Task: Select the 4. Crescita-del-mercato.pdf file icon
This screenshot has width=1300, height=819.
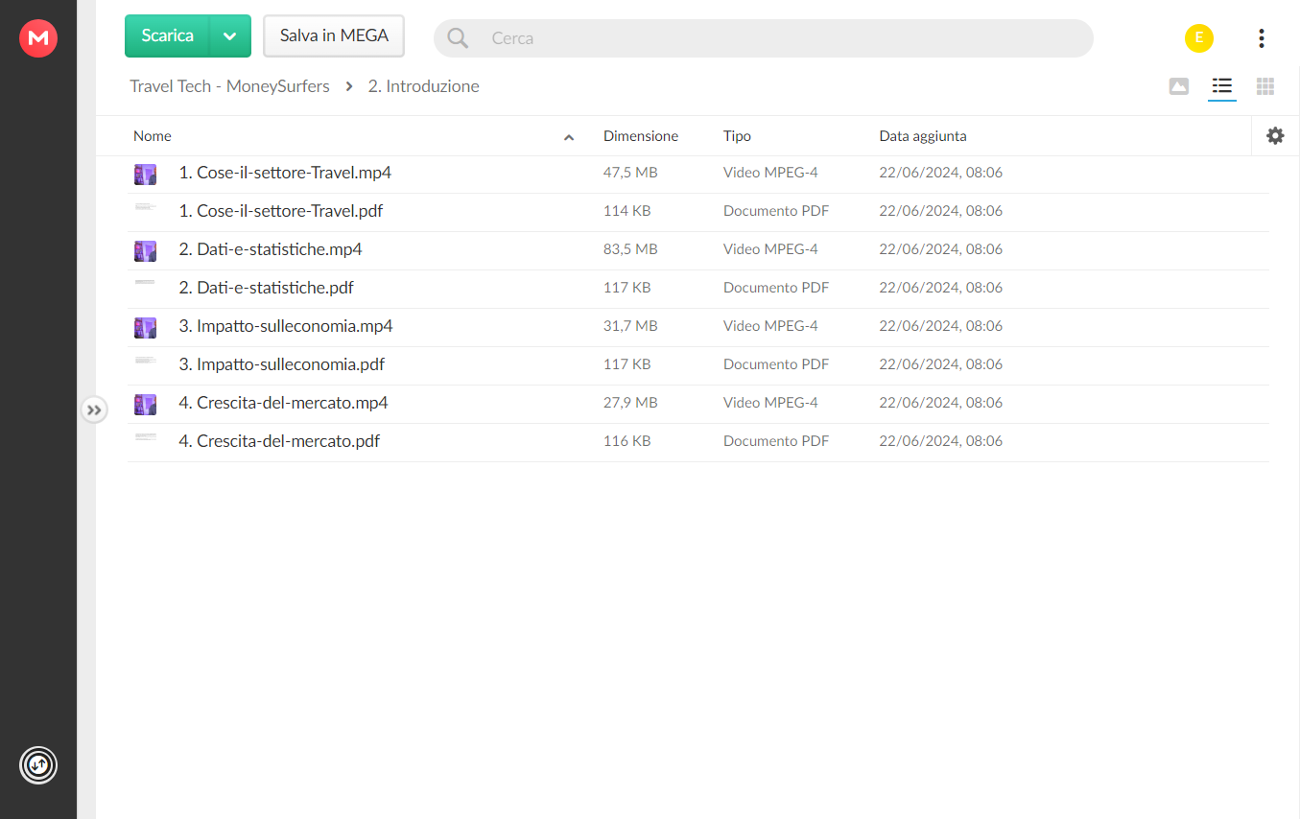Action: (145, 437)
